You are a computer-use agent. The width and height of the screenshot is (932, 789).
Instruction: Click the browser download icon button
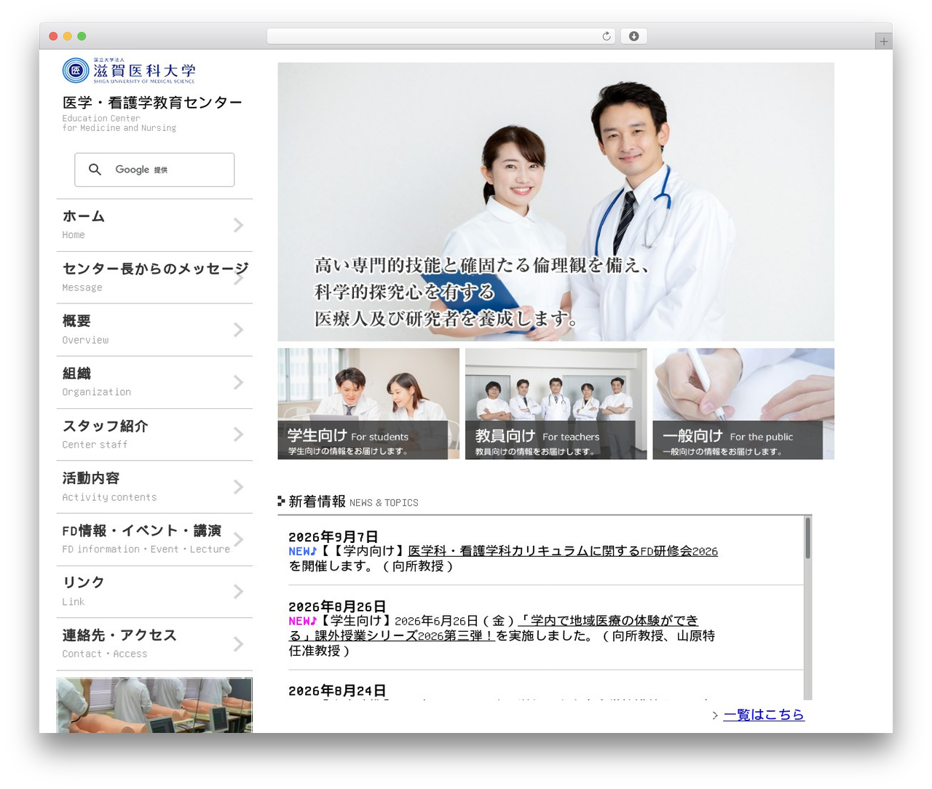pos(633,36)
